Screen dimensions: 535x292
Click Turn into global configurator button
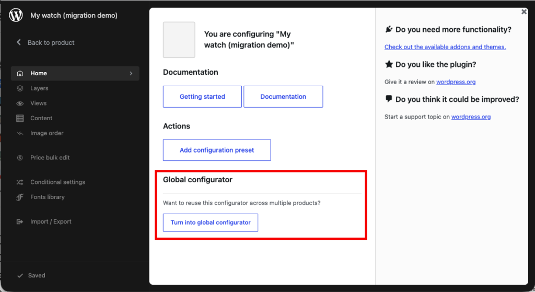[211, 223]
